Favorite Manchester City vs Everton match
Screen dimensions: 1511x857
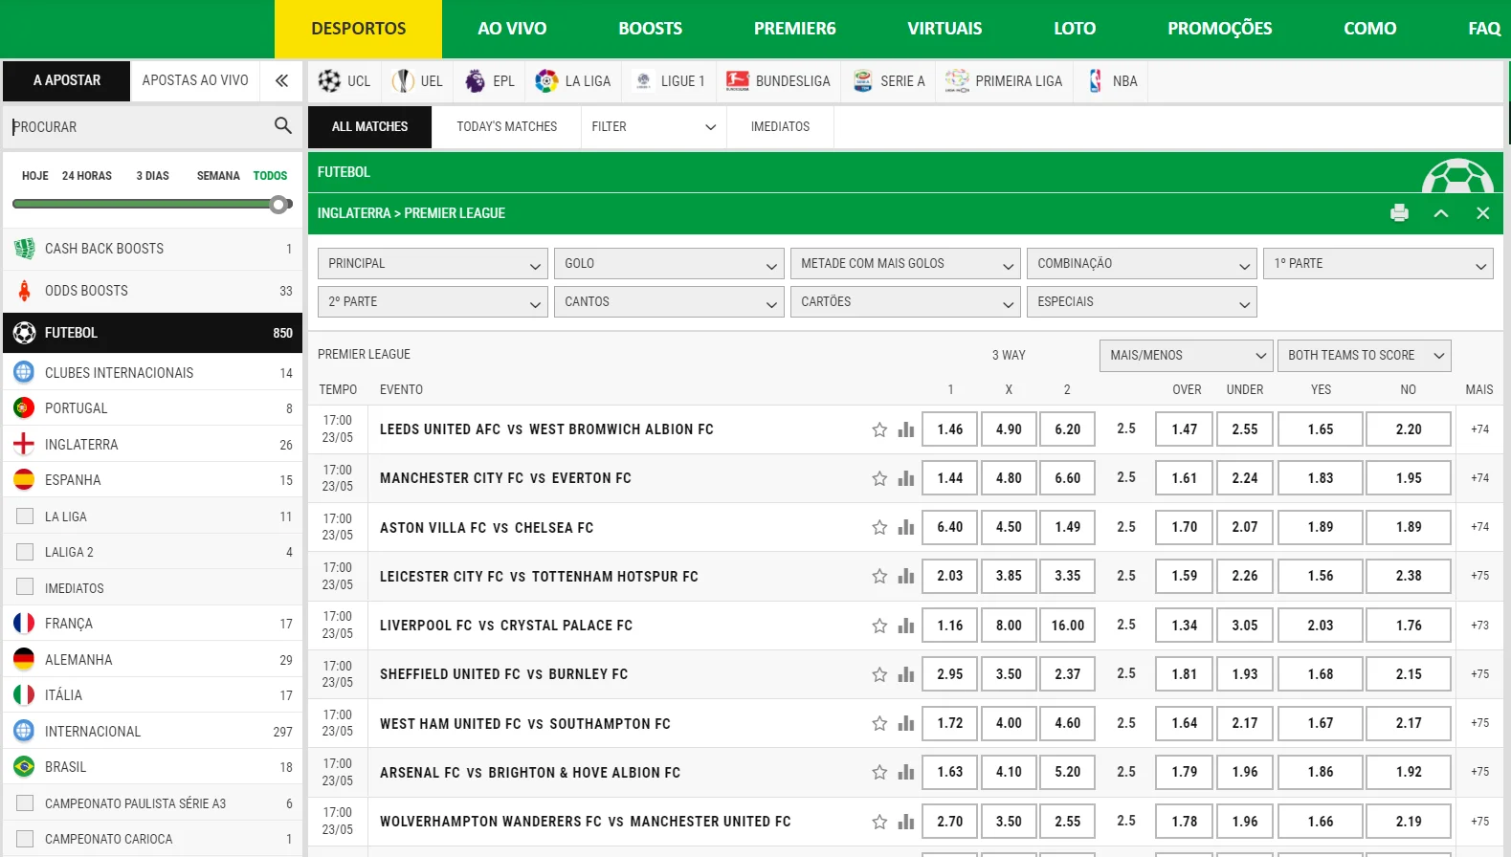[x=879, y=478]
